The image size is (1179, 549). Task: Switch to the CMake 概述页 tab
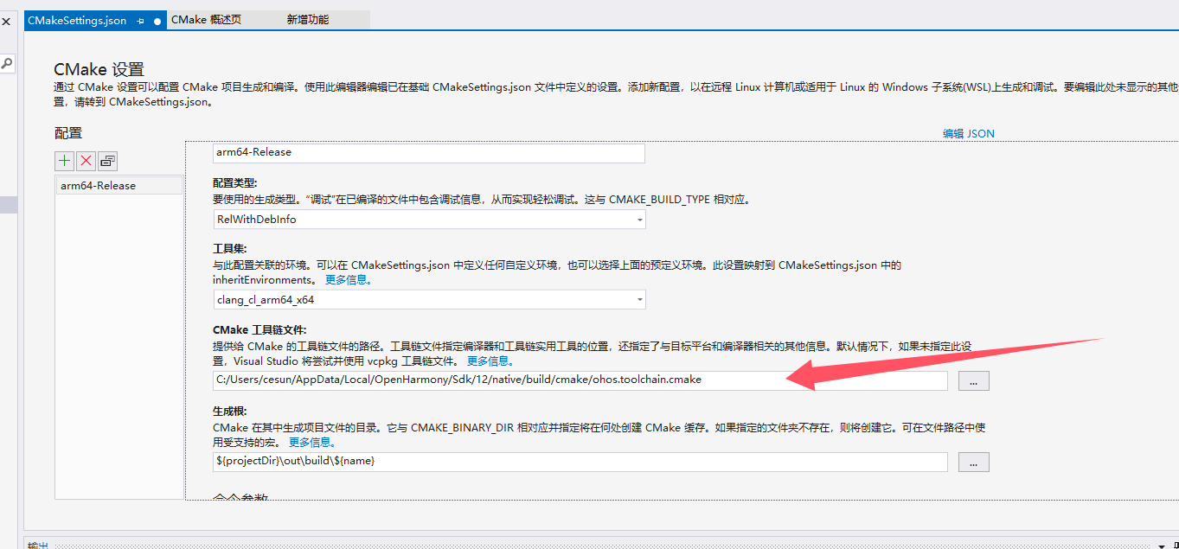coord(206,20)
